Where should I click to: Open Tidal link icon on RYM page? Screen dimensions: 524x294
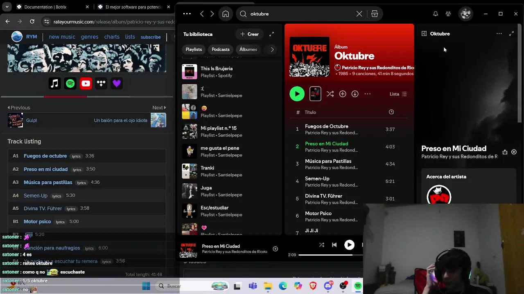[101, 84]
